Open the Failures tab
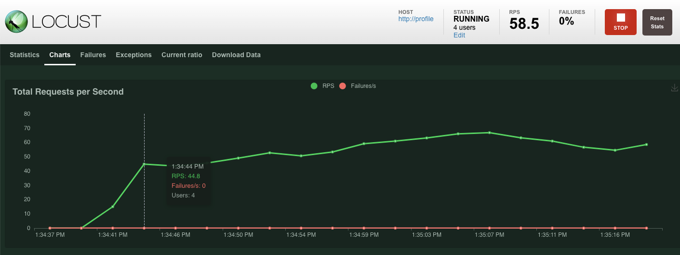 (93, 55)
